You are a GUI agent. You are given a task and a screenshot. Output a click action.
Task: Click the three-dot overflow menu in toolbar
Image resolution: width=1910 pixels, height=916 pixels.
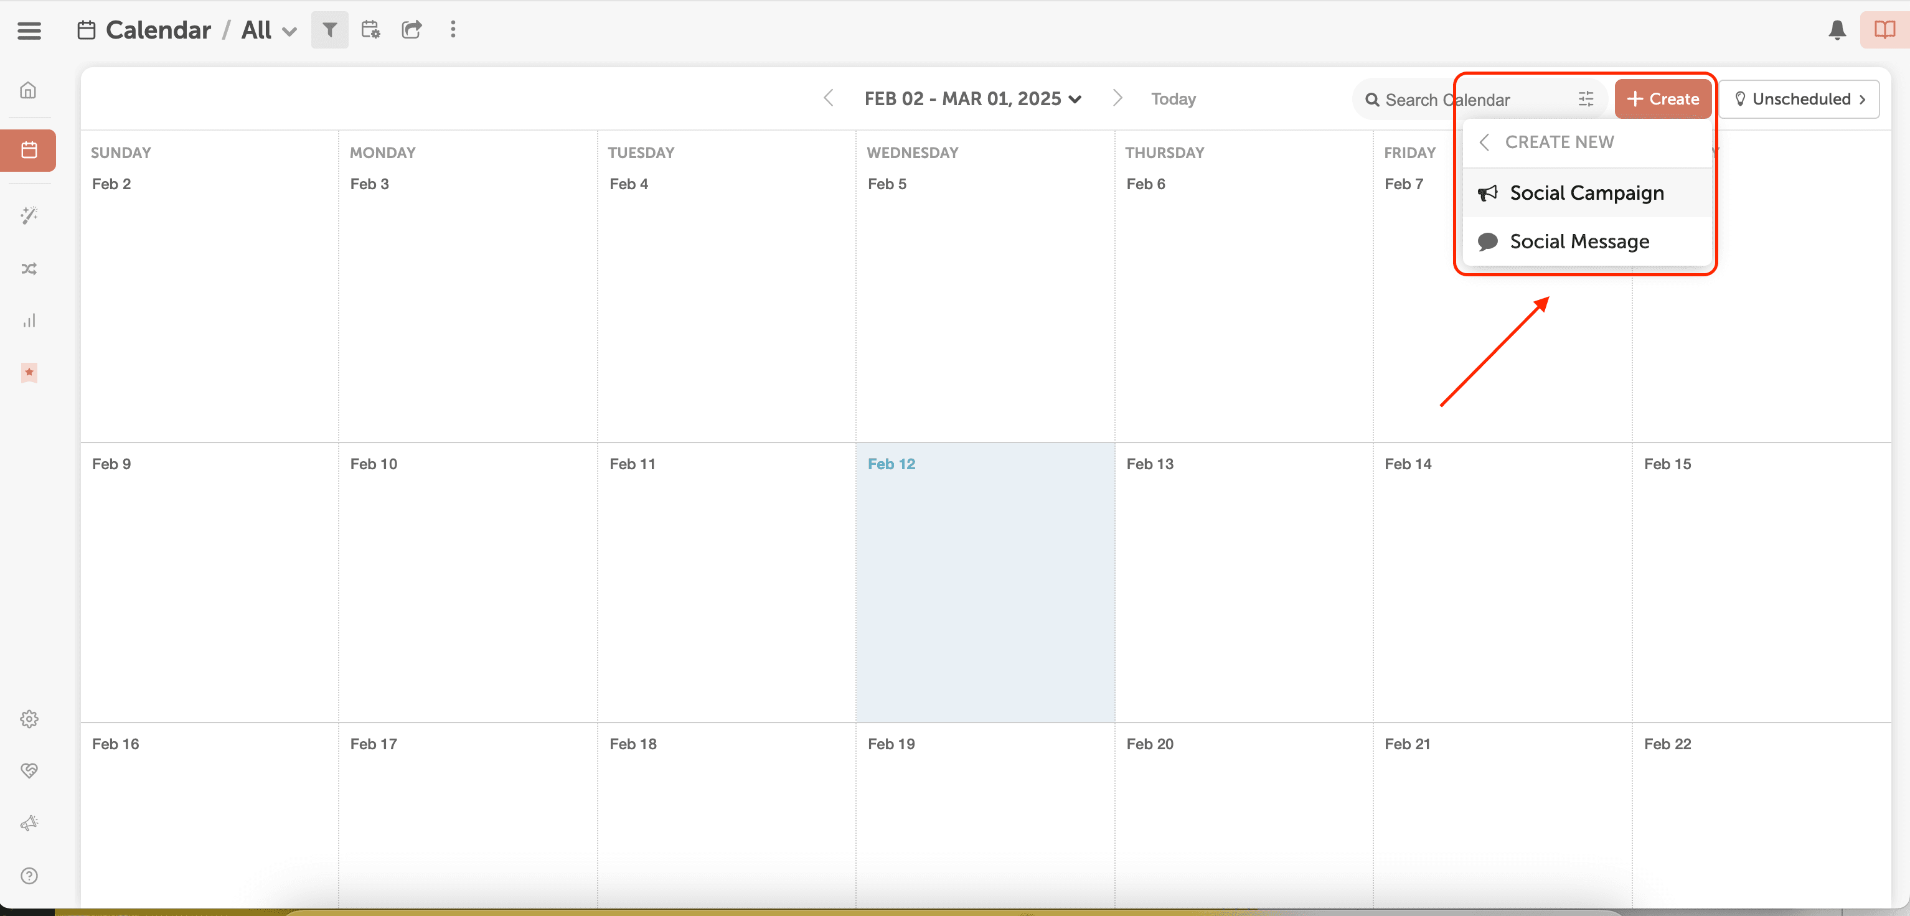pos(453,30)
